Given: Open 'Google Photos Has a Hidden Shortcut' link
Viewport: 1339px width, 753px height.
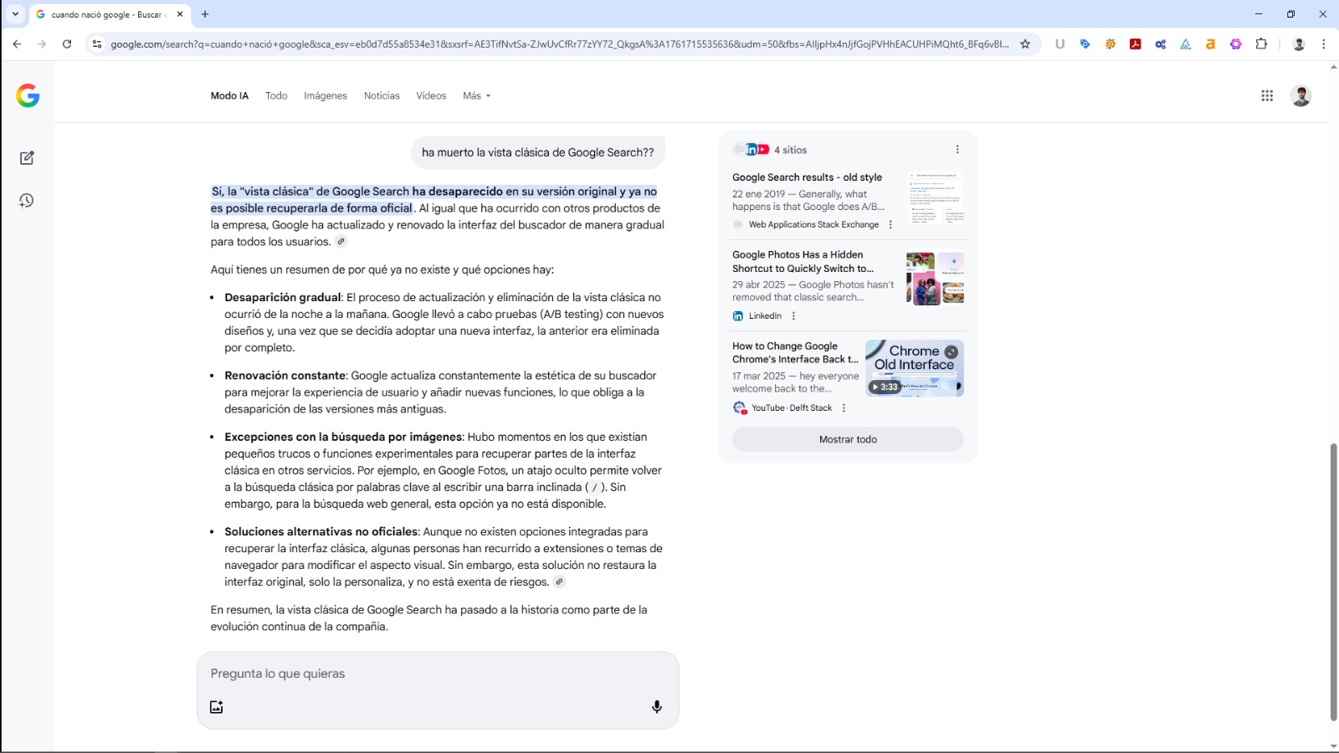Looking at the screenshot, I should click(x=803, y=262).
